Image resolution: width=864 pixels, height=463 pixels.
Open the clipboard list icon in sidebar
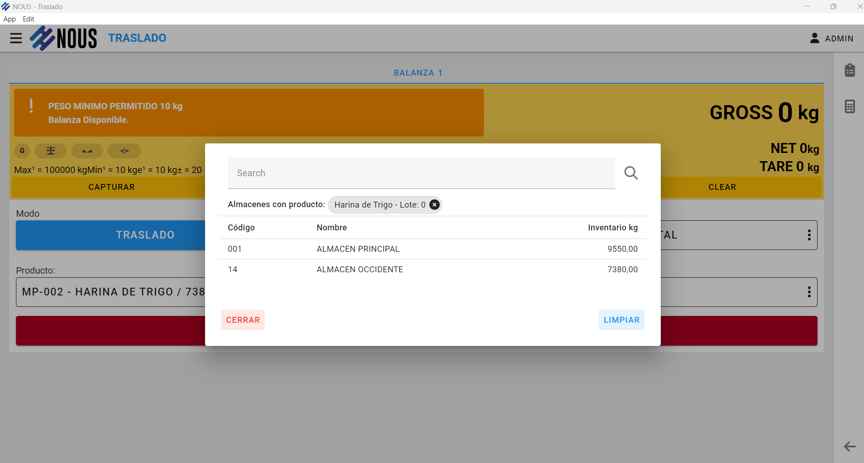[x=849, y=71]
